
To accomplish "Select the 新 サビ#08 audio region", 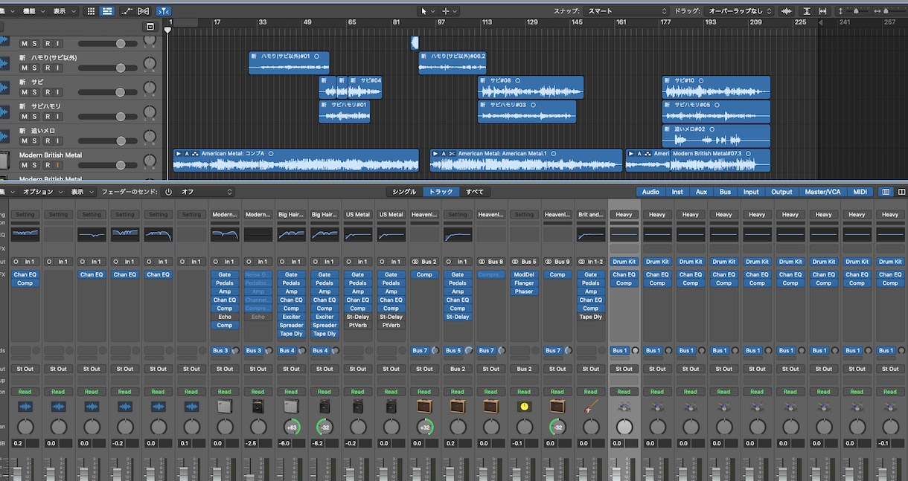I will [x=531, y=88].
